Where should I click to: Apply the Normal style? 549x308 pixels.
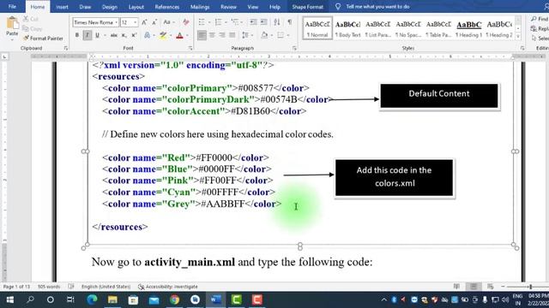click(317, 28)
